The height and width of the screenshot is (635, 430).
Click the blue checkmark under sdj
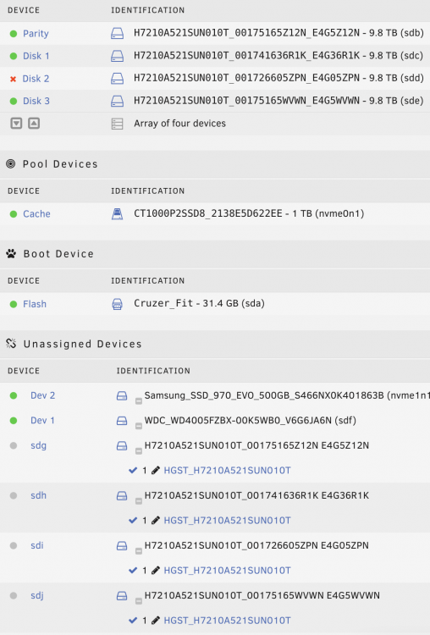(x=133, y=621)
